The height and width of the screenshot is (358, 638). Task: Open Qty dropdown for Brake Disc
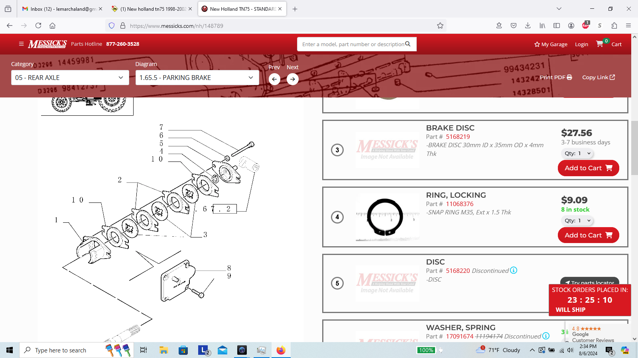tap(577, 154)
